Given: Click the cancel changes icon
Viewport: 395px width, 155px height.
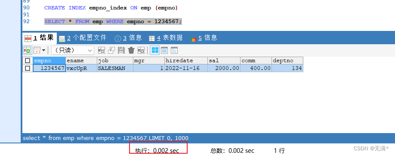Looking at the screenshot, I should (x=141, y=51).
